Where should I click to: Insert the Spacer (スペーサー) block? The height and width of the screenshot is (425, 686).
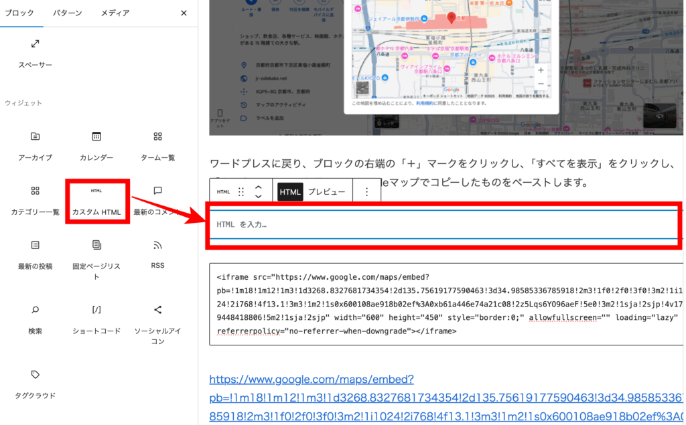[x=36, y=52]
